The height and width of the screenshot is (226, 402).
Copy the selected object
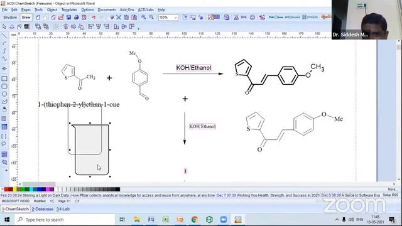(126, 18)
